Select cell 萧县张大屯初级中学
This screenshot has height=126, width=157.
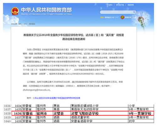[99, 109]
